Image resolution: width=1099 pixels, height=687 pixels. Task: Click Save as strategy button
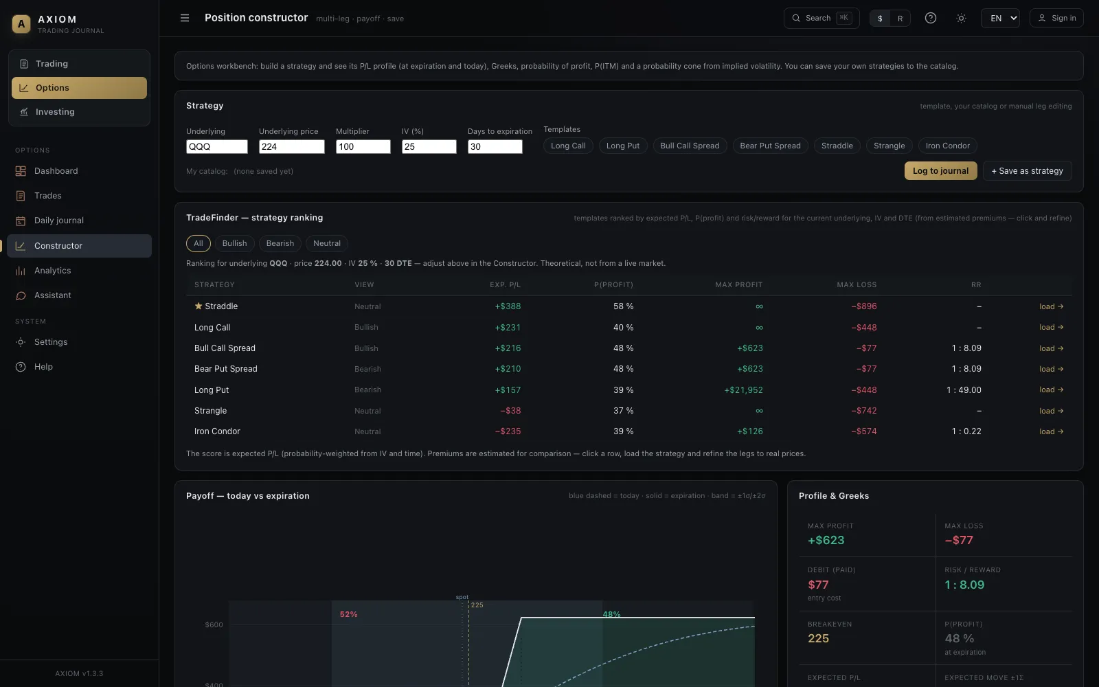pos(1027,171)
